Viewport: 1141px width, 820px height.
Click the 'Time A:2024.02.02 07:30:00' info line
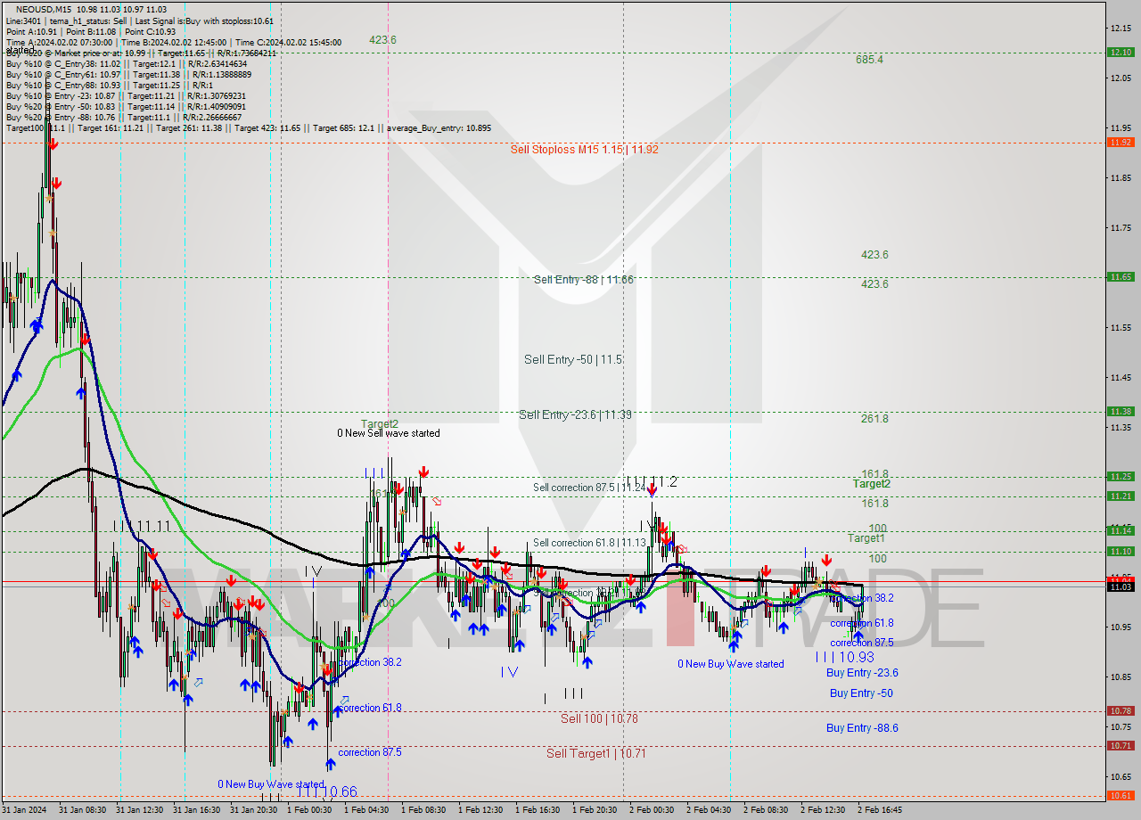coord(59,42)
